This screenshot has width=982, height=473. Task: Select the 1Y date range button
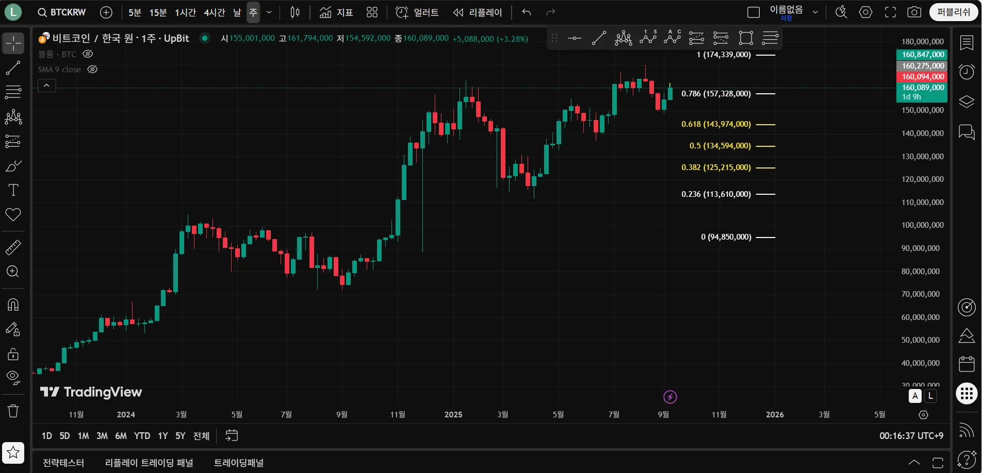click(x=163, y=436)
